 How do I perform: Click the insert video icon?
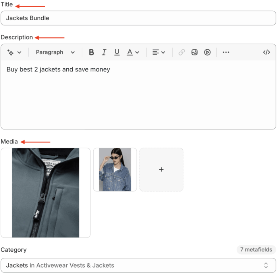(207, 52)
